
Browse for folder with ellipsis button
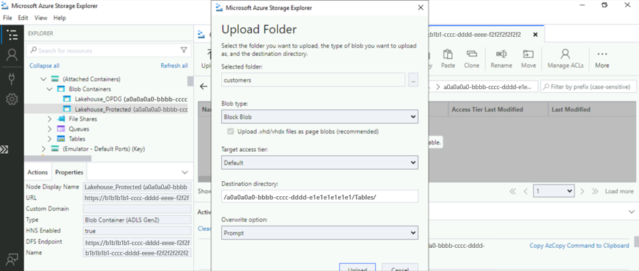click(413, 80)
